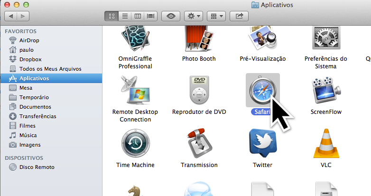This screenshot has height=196, width=371.
Task: Switch to list view mode
Action: tap(125, 16)
